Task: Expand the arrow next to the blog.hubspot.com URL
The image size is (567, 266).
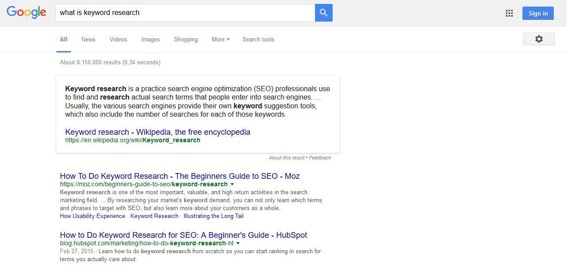Action: pos(238,243)
